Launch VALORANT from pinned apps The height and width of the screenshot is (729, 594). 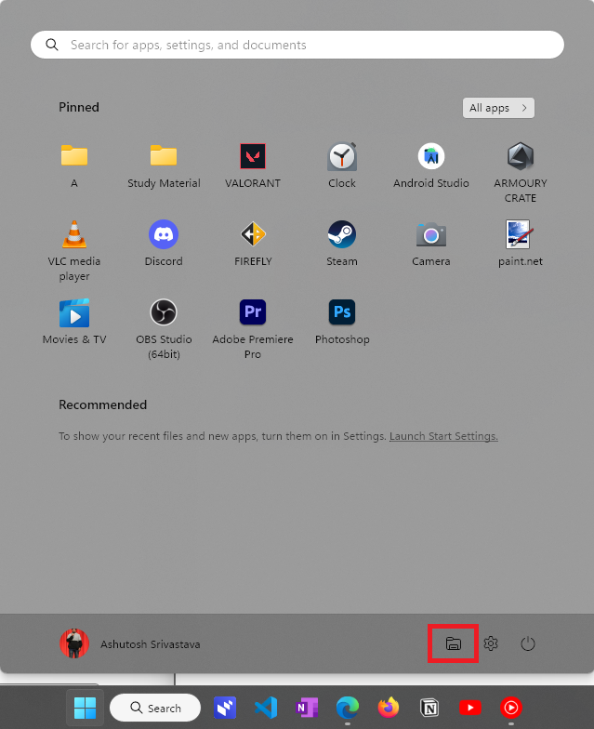[x=253, y=166]
